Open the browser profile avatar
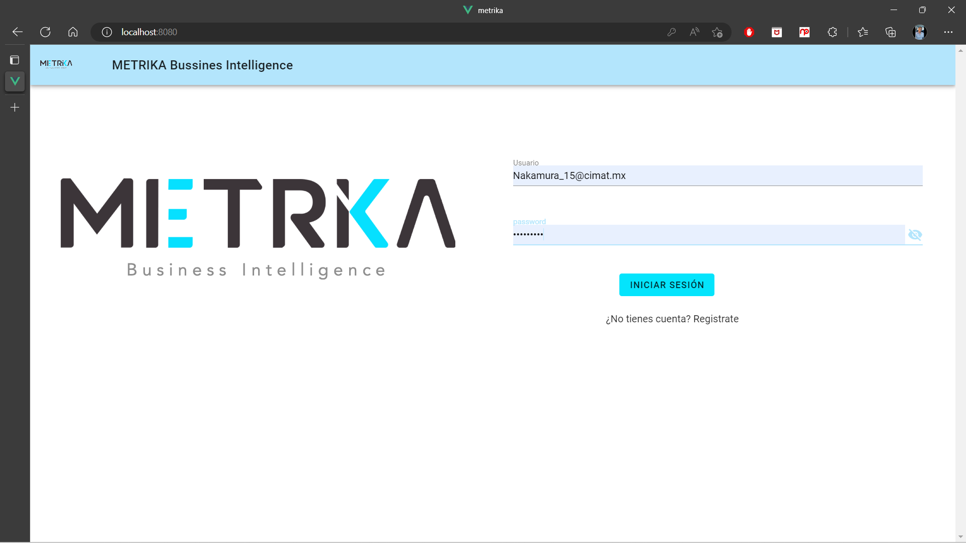 click(920, 32)
